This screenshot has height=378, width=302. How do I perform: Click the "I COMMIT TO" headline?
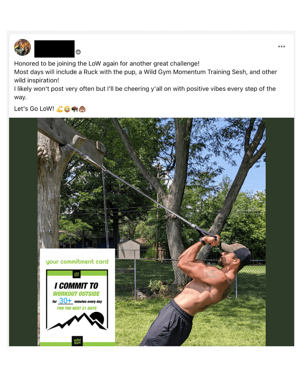click(x=76, y=286)
